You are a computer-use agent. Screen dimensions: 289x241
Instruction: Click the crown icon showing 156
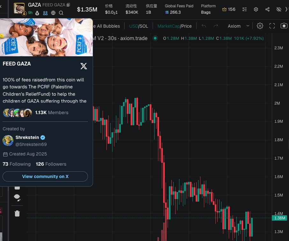[x=224, y=10]
